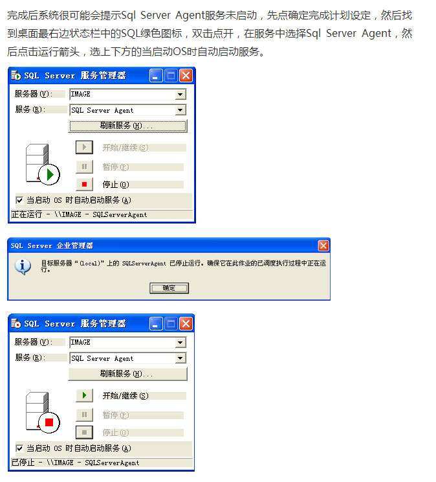Toggle auto-start on OS boot checkbox in lower window
Image resolution: width=436 pixels, height=482 pixels.
19,448
